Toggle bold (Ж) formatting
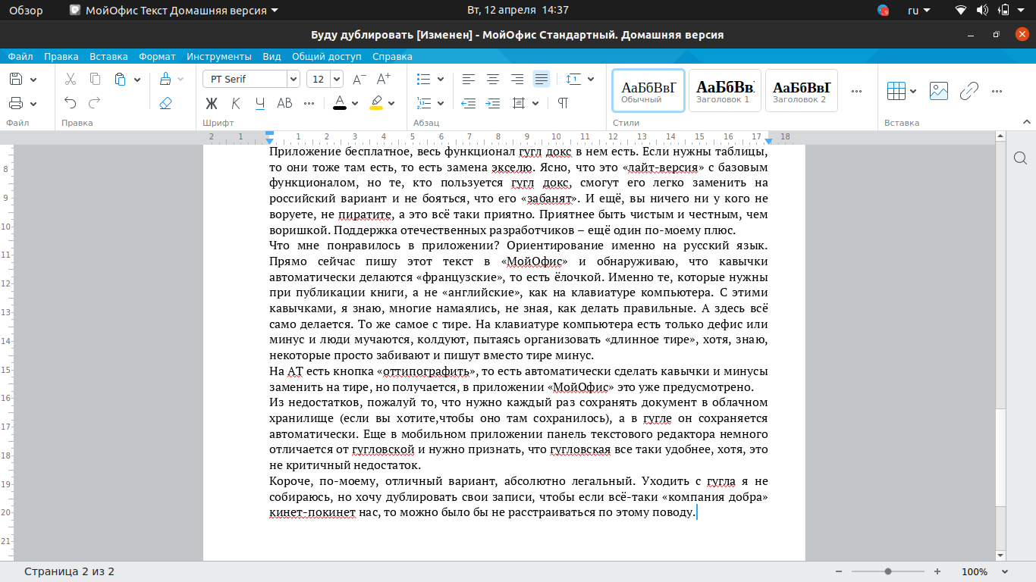 tap(212, 103)
